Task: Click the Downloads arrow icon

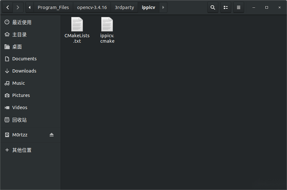Action: 7,71
